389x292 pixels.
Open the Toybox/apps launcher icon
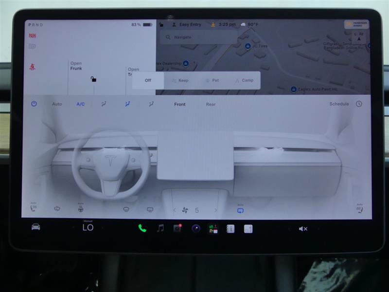(x=213, y=229)
